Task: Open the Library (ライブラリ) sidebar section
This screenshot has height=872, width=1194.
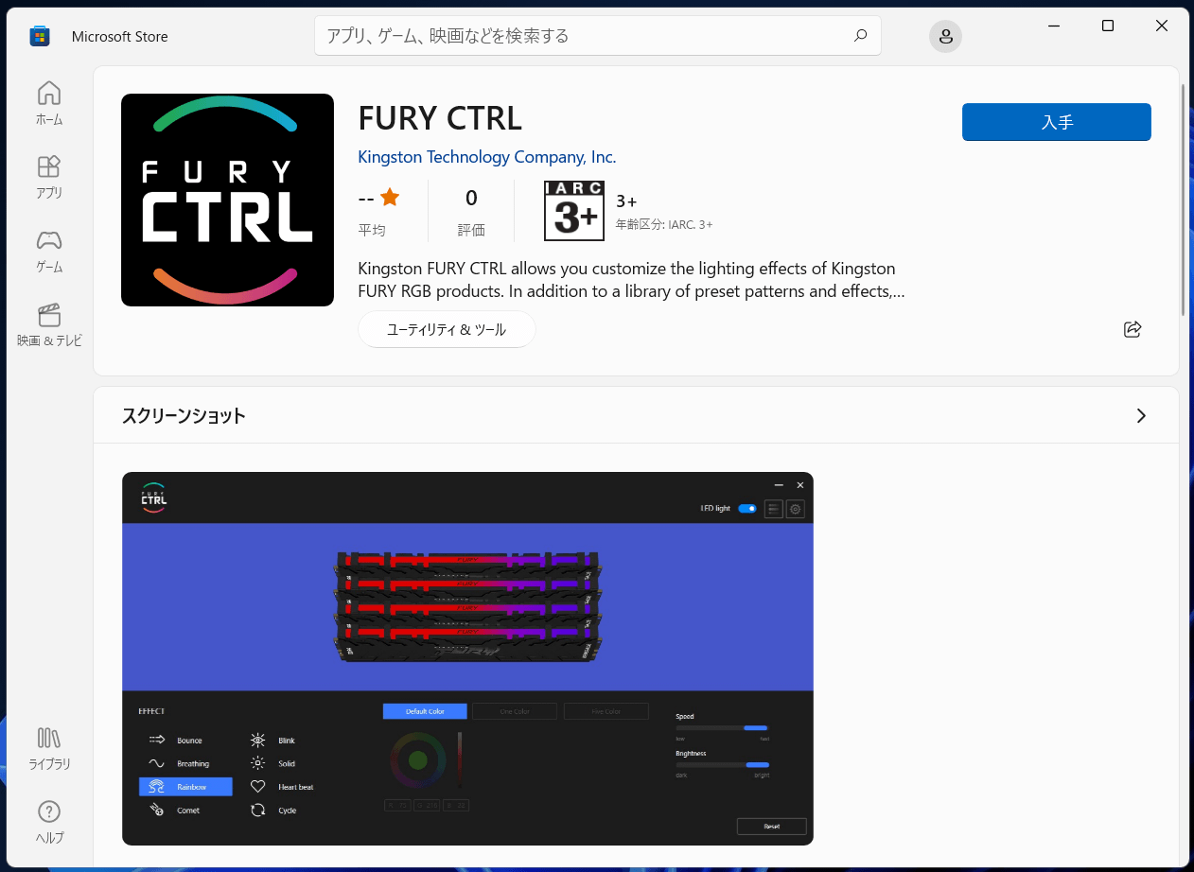Action: (x=49, y=748)
